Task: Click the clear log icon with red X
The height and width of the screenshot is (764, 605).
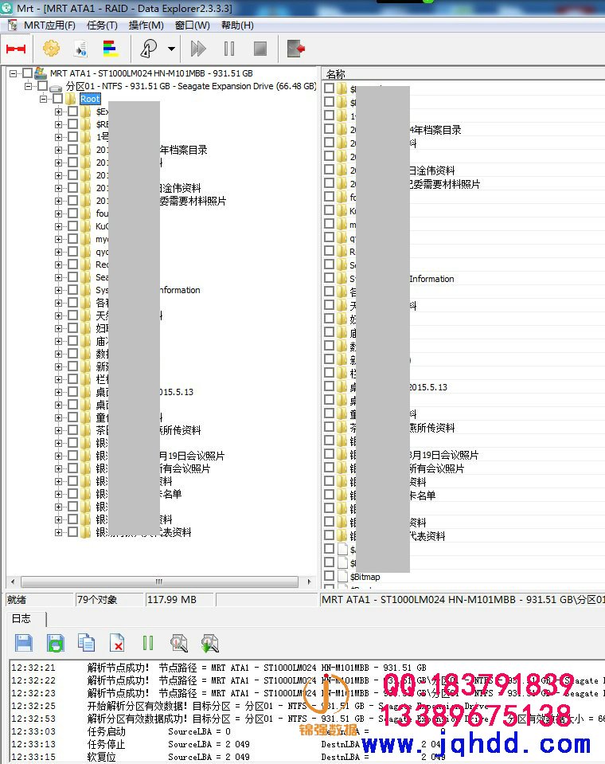Action: click(x=117, y=643)
